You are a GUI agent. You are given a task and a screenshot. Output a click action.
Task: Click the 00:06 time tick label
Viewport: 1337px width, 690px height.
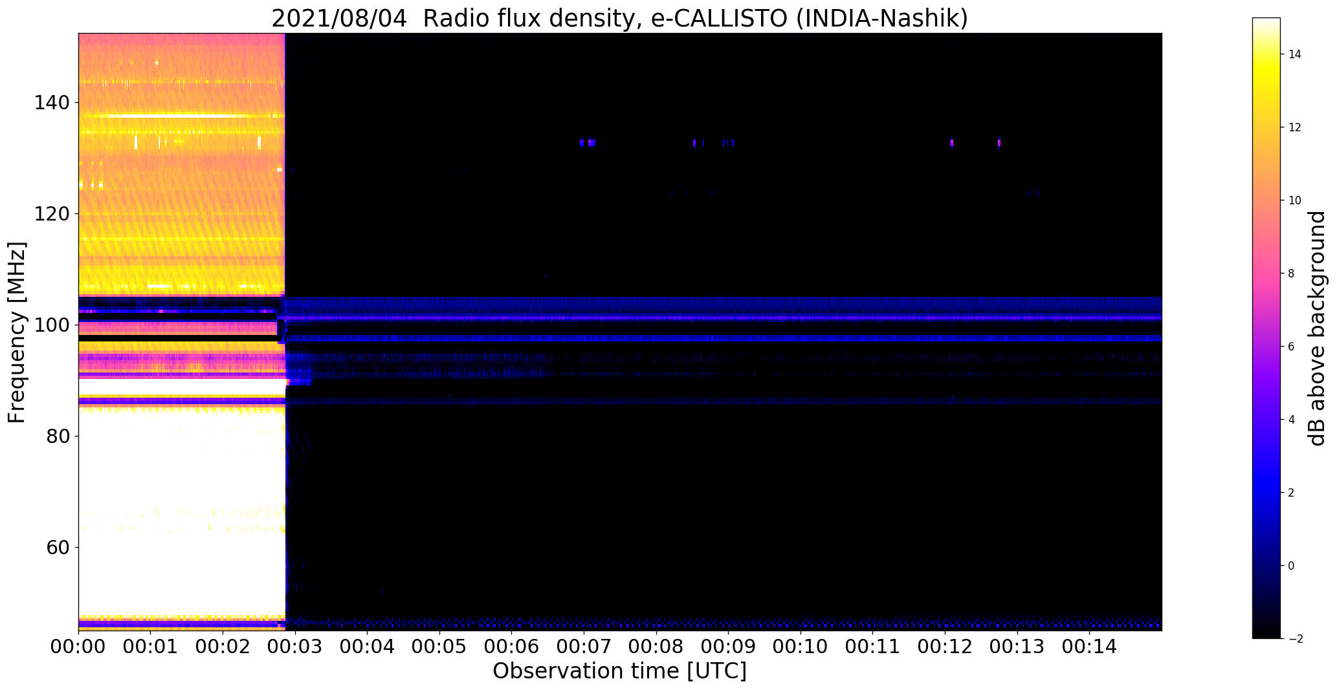(511, 646)
